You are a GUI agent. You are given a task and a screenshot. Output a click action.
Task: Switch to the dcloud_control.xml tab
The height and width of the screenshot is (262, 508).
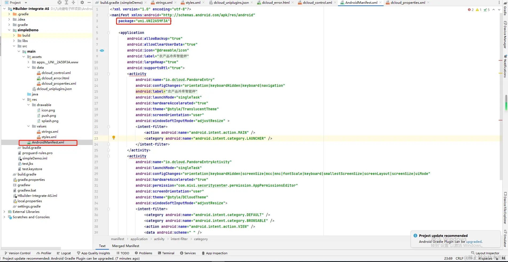click(315, 3)
